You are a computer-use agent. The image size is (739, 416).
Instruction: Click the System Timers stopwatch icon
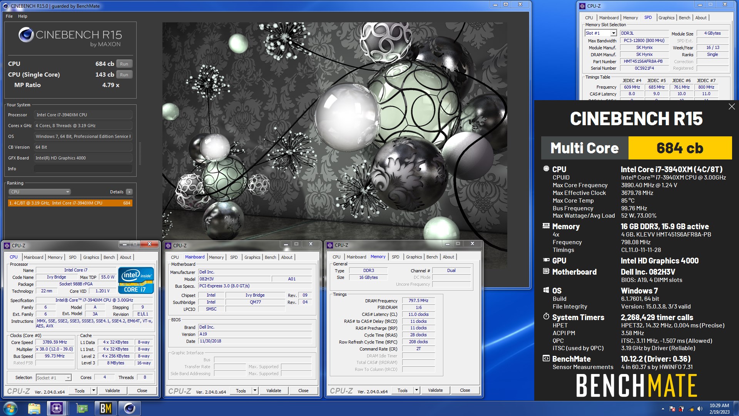[x=546, y=317]
